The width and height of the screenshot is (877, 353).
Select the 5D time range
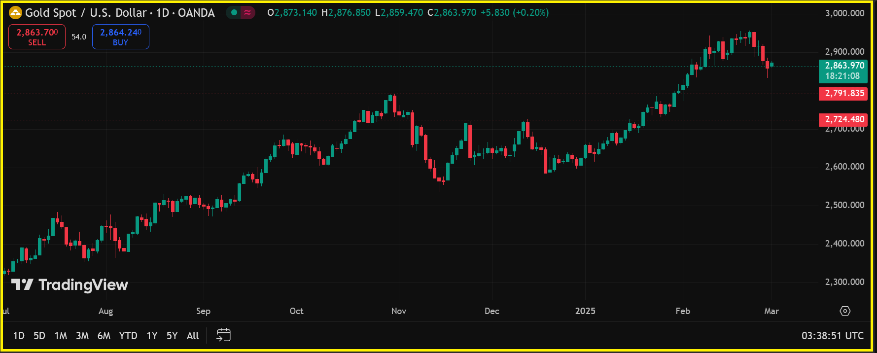39,336
